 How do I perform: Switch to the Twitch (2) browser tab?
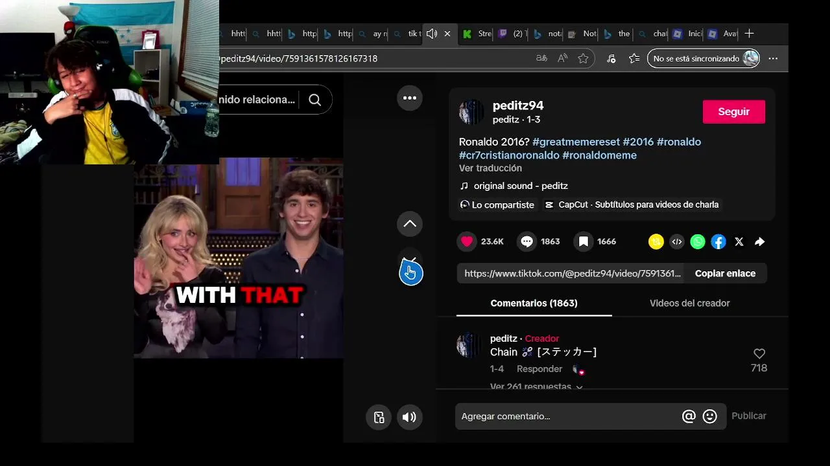[x=513, y=34]
